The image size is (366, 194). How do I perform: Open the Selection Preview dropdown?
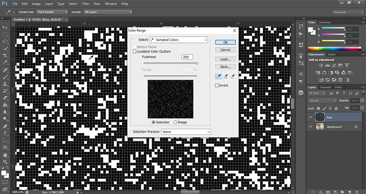click(x=186, y=132)
